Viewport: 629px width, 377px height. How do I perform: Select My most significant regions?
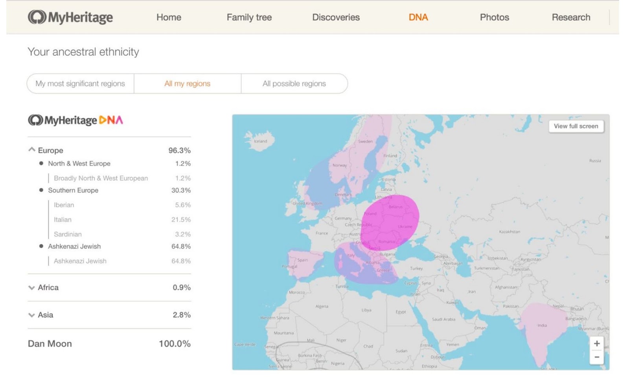(80, 84)
